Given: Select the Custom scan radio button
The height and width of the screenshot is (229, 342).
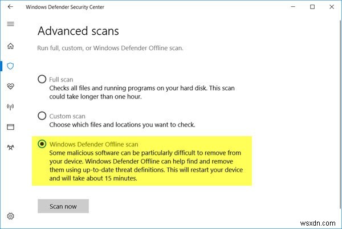Looking at the screenshot, I should click(42, 116).
